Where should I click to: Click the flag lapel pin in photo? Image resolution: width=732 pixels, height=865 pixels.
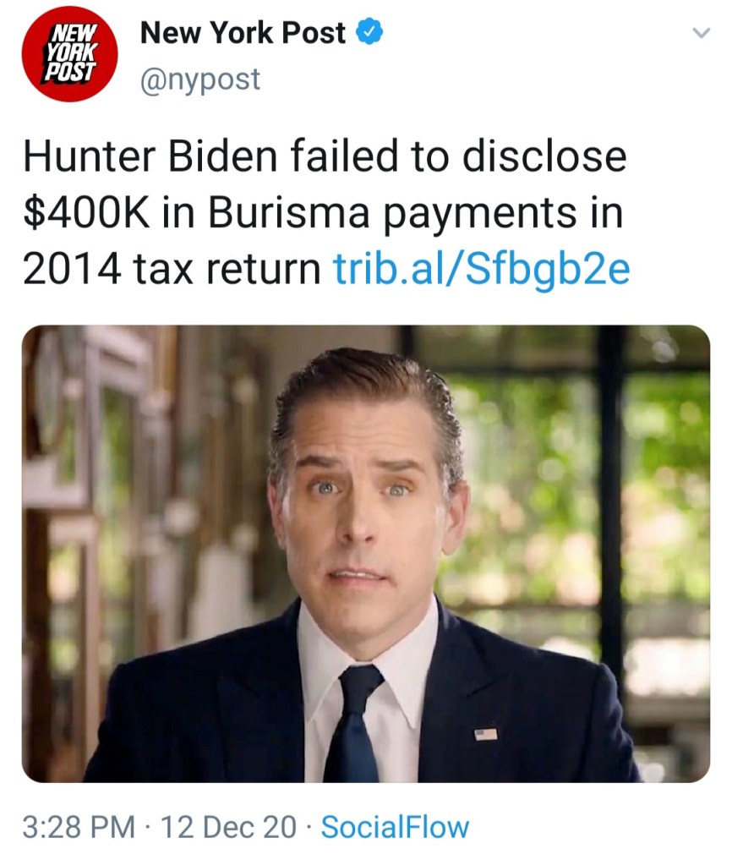point(485,733)
